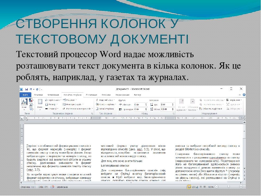The width and height of the screenshot is (261, 196).
Task: Open Paragraph (Абзац) dialog launcher
Action: click(x=173, y=114)
